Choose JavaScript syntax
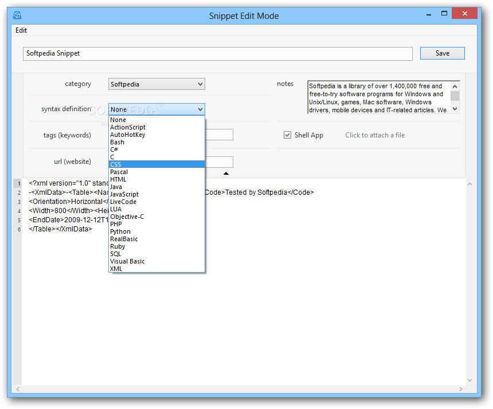This screenshot has height=409, width=493. (156, 194)
